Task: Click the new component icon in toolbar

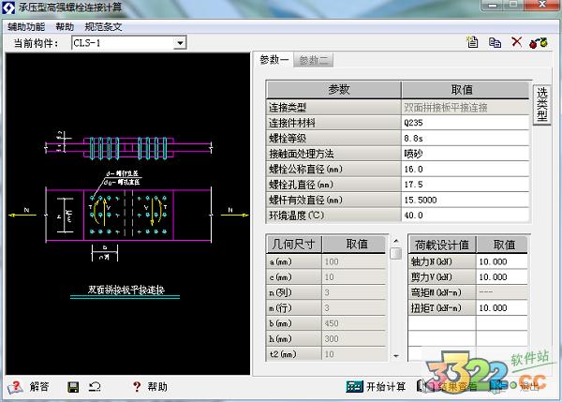Action: (473, 42)
